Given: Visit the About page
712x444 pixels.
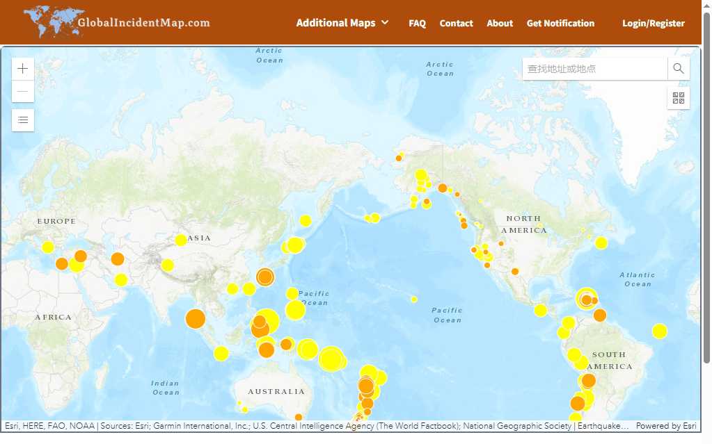Looking at the screenshot, I should (499, 23).
